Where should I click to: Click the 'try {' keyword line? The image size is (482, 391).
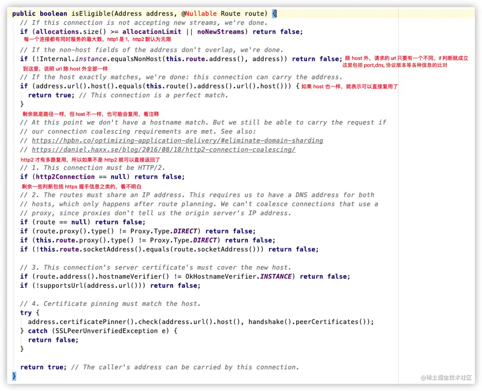pyautogui.click(x=30, y=313)
